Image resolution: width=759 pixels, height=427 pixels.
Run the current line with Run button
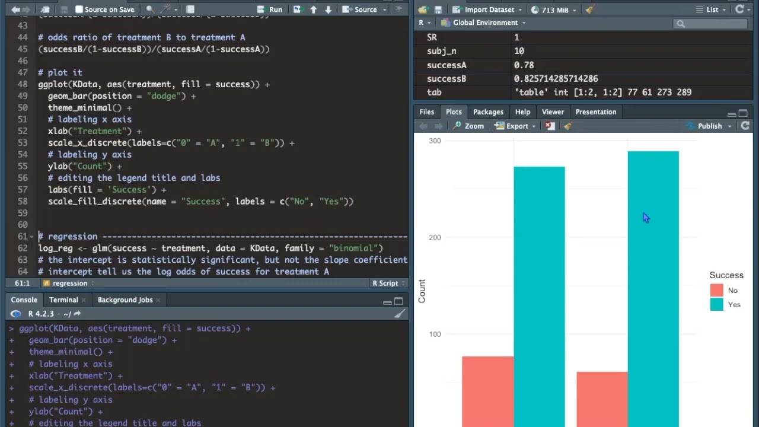[x=270, y=9]
